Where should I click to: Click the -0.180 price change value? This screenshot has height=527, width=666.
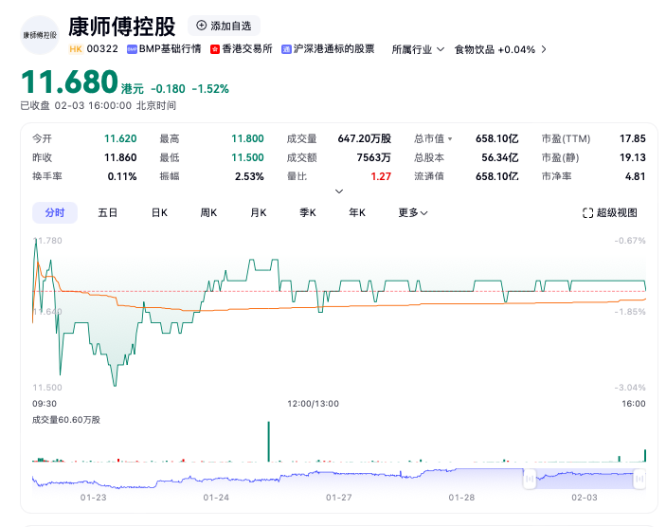click(169, 89)
